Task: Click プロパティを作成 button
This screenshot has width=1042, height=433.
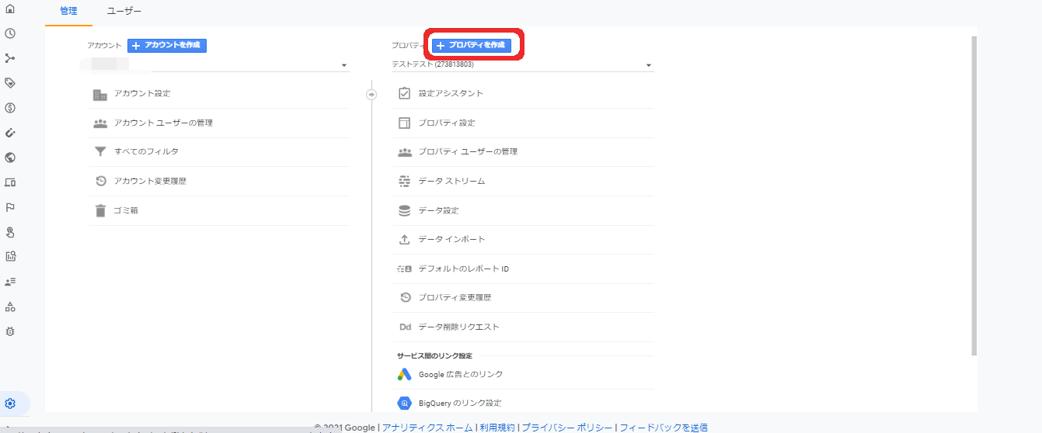Action: click(472, 46)
